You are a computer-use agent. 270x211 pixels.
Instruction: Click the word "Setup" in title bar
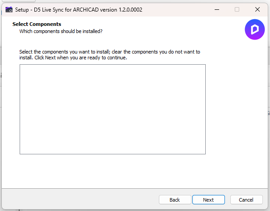coord(23,9)
